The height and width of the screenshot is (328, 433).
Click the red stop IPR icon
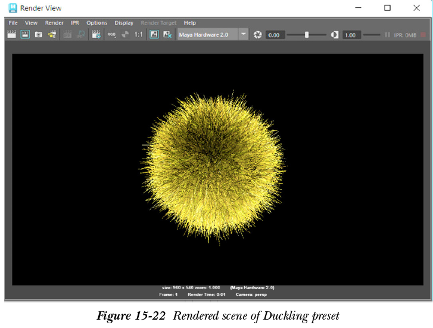coord(423,35)
